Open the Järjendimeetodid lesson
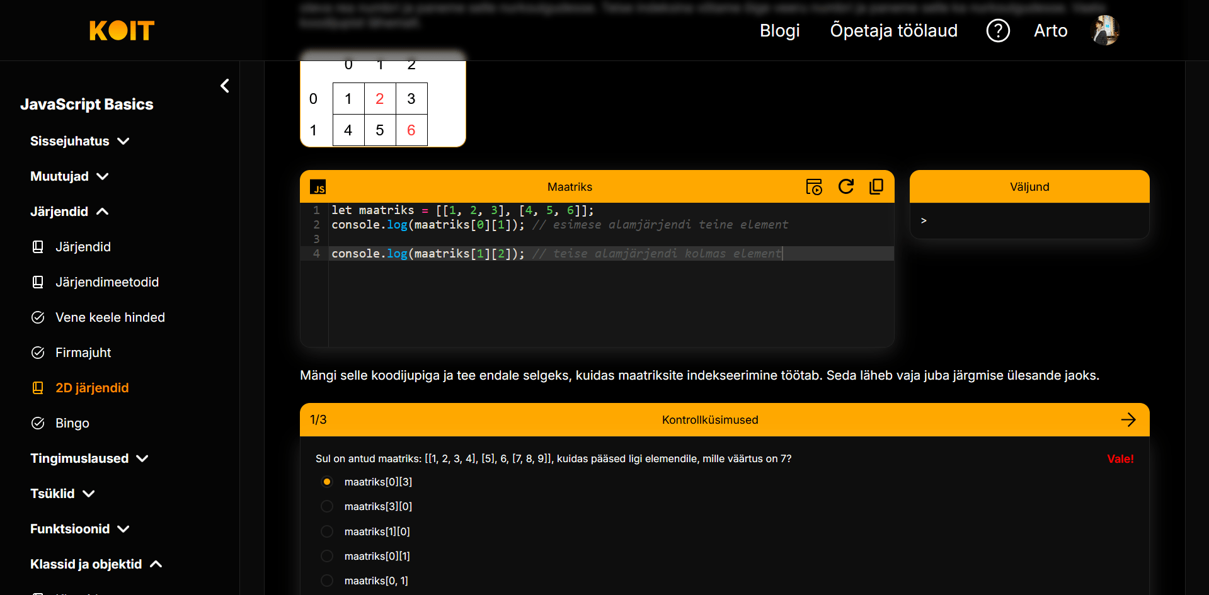The image size is (1209, 595). pyautogui.click(x=106, y=282)
